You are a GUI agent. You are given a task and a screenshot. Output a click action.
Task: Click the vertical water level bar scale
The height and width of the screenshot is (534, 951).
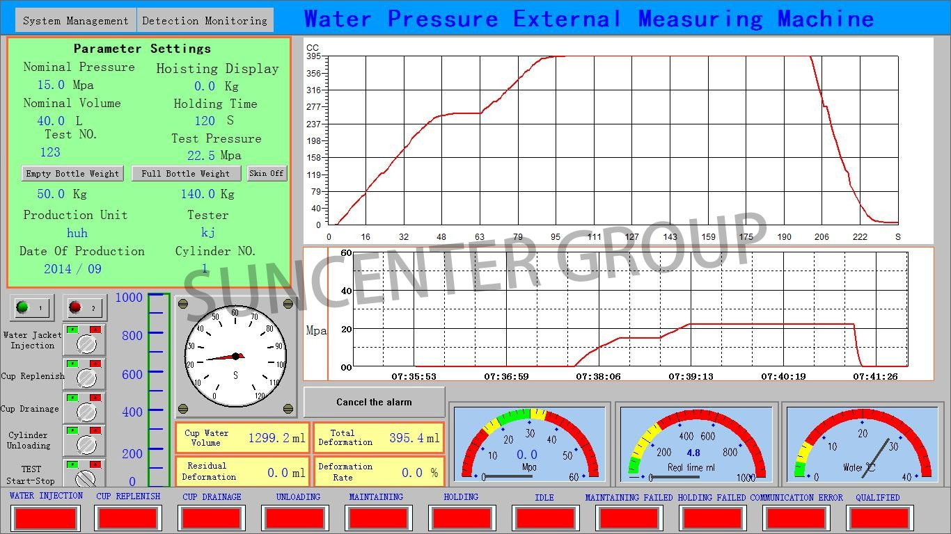[158, 390]
